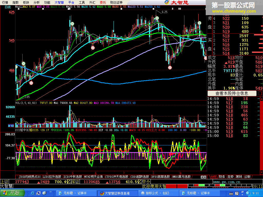Image resolution: width=263 pixels, height=197 pixels.
Task: Click the MA250 4.62 legend label
Action: (x=152, y=7)
